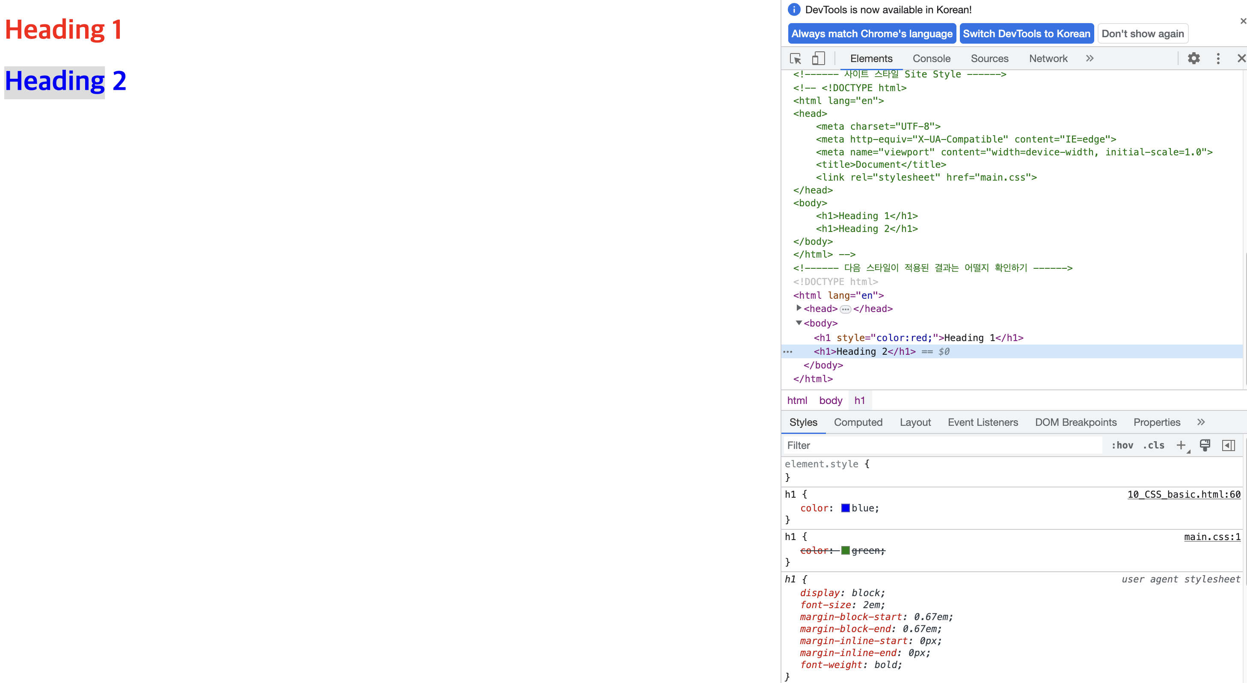Toggle the rendering emulations paintbrush icon
This screenshot has height=683, width=1247.
[1205, 445]
